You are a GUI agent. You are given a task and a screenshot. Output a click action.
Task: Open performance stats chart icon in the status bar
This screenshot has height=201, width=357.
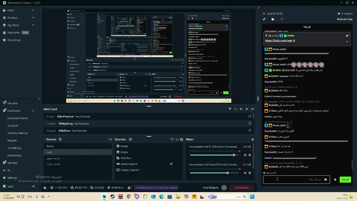45,188
